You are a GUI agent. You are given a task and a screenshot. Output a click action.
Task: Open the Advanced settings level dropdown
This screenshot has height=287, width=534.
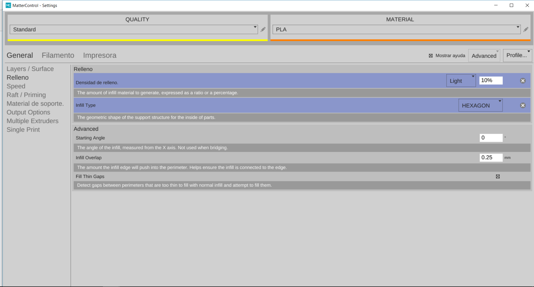tap(484, 56)
